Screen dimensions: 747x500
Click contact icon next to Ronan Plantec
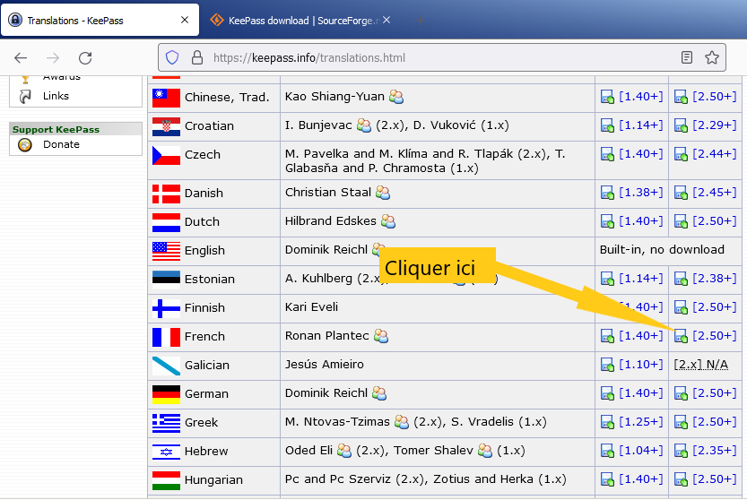380,336
